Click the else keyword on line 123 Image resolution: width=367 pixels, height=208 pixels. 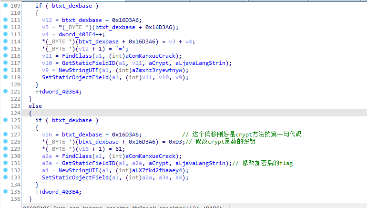(x=35, y=106)
